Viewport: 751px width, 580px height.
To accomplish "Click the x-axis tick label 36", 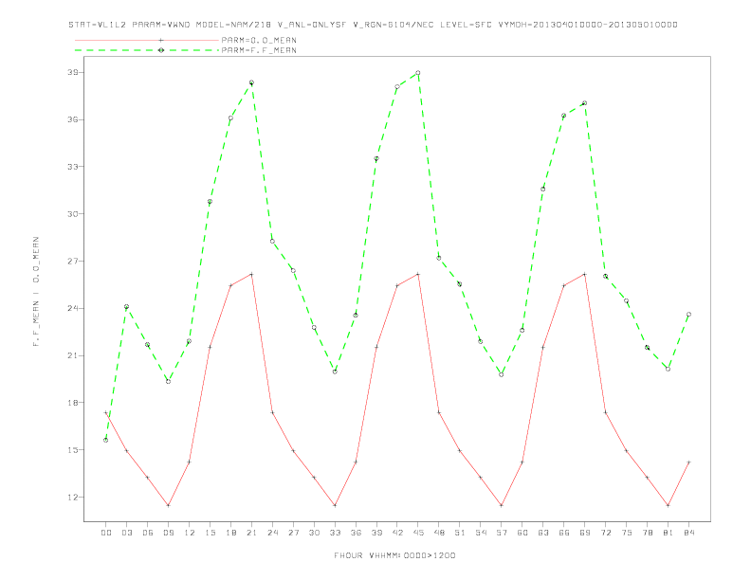I will click(x=356, y=533).
